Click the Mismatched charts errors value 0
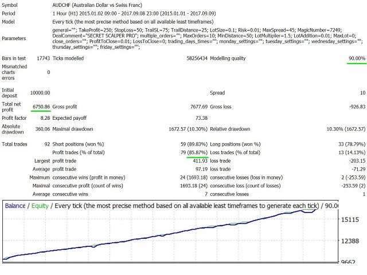Screen dimensions: 367x275 coord(48,72)
